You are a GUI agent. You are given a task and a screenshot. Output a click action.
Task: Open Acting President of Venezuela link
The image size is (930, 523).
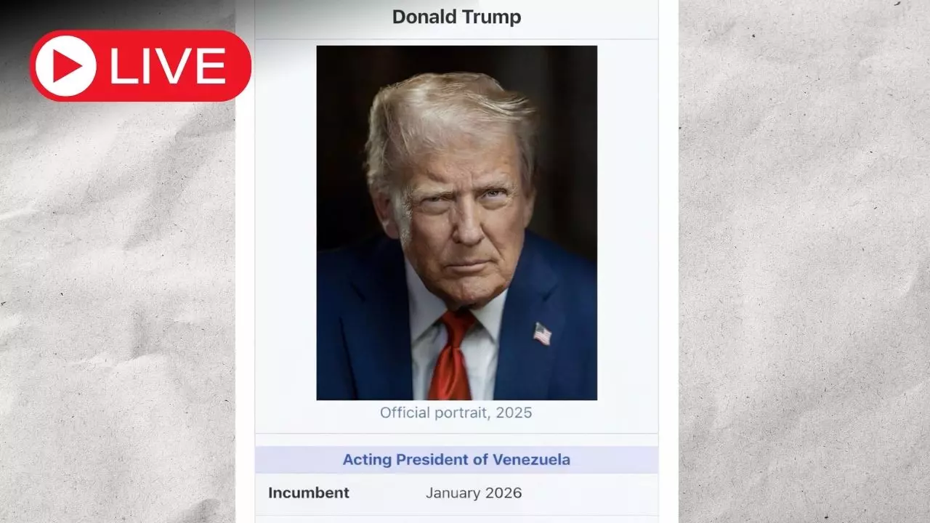click(x=456, y=460)
